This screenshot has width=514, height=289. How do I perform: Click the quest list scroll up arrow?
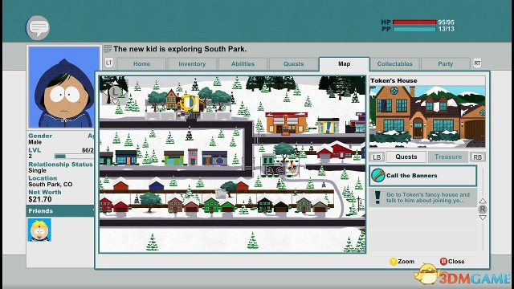tap(483, 201)
